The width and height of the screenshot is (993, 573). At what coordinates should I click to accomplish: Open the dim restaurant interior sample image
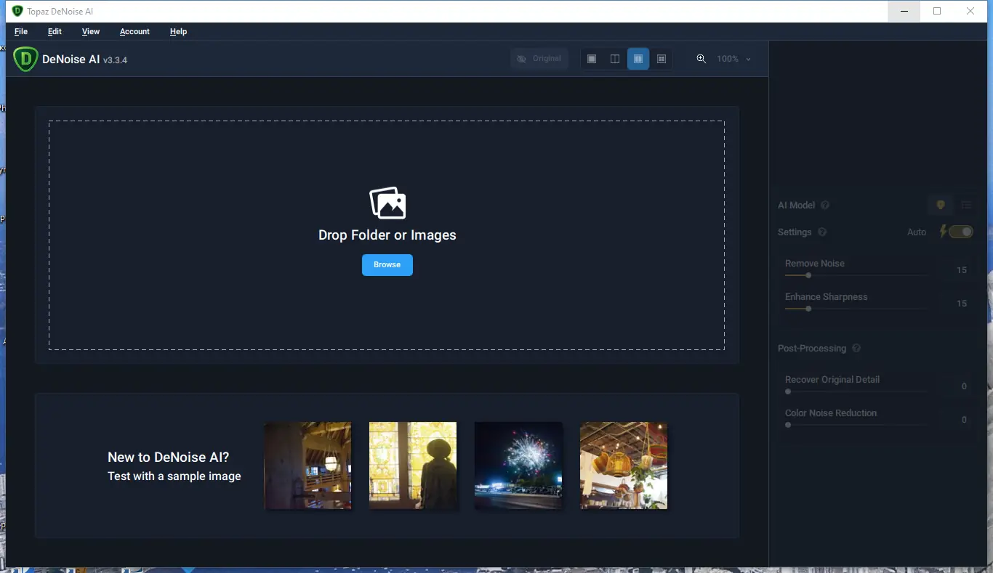point(307,466)
